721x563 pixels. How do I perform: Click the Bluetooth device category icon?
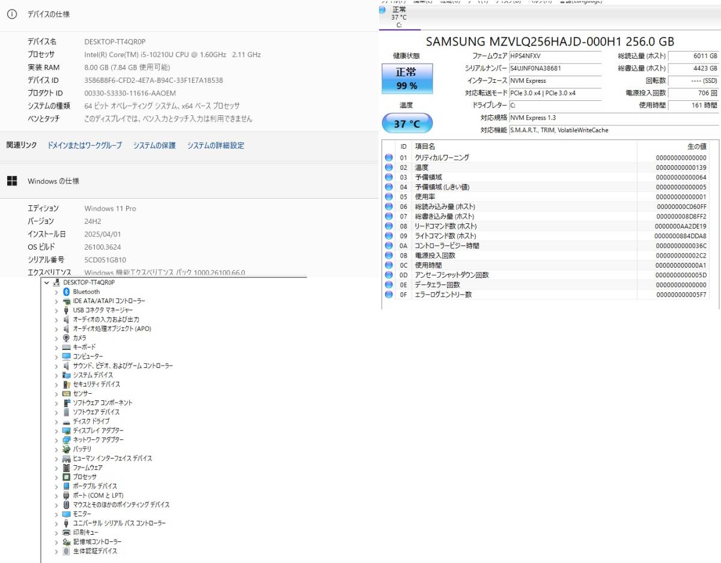67,292
